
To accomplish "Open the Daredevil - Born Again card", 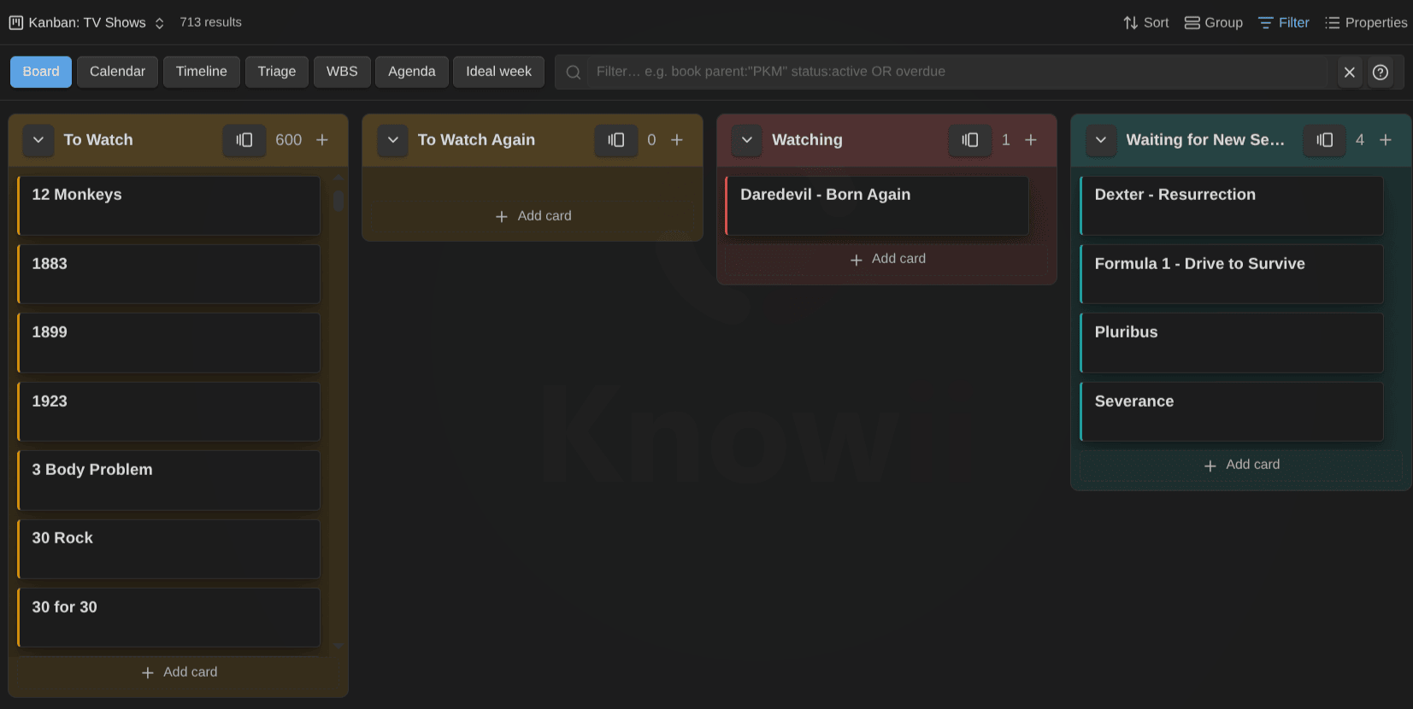I will [x=877, y=206].
